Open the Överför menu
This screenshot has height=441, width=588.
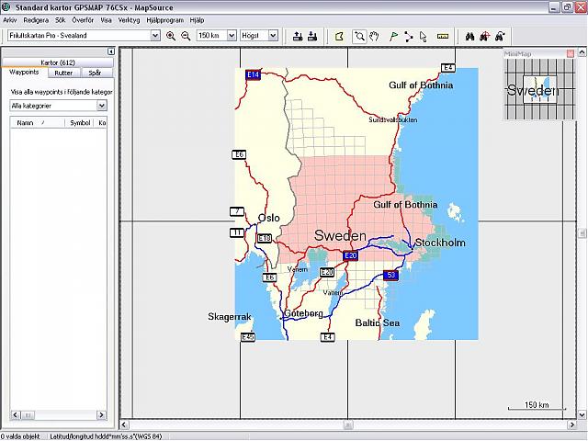click(x=83, y=20)
